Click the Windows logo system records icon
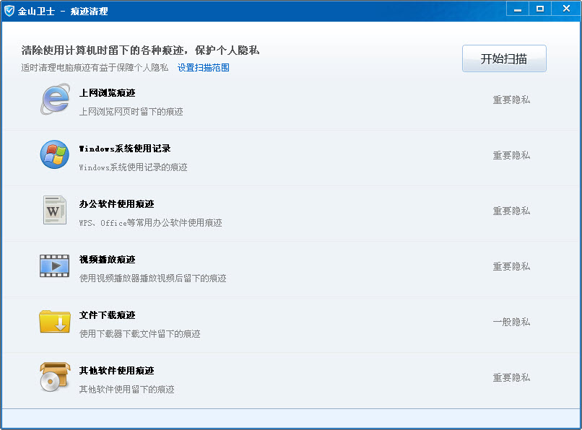Image resolution: width=582 pixels, height=430 pixels. [55, 154]
